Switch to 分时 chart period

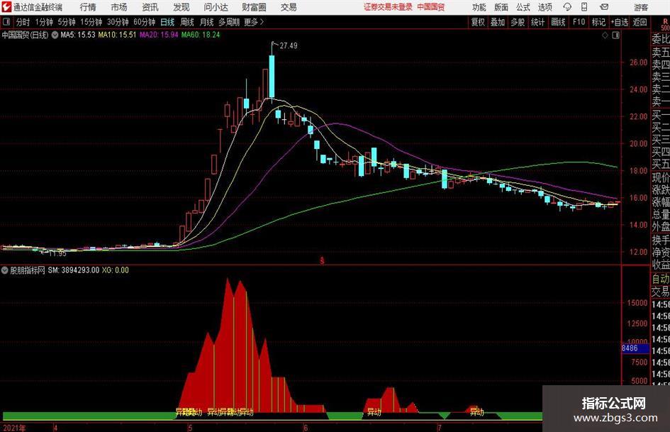pyautogui.click(x=23, y=22)
